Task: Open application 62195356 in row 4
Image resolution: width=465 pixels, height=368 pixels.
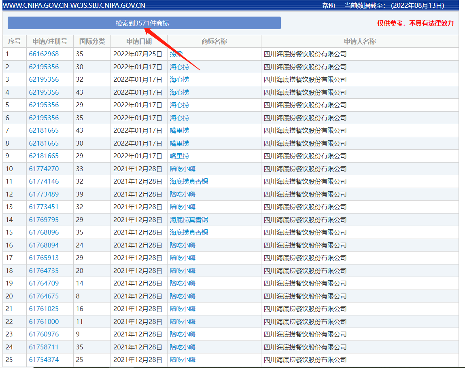Action: 44,92
